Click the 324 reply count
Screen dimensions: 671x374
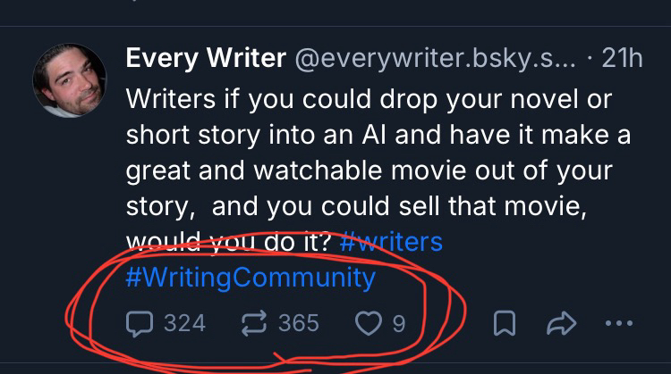pos(184,322)
